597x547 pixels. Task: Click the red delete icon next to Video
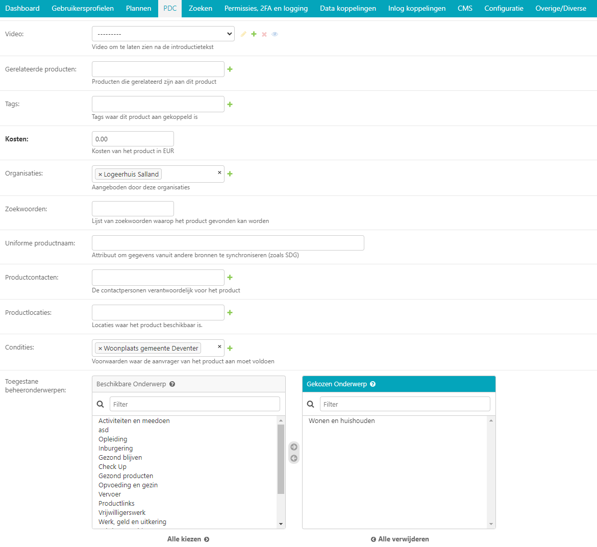click(x=264, y=34)
